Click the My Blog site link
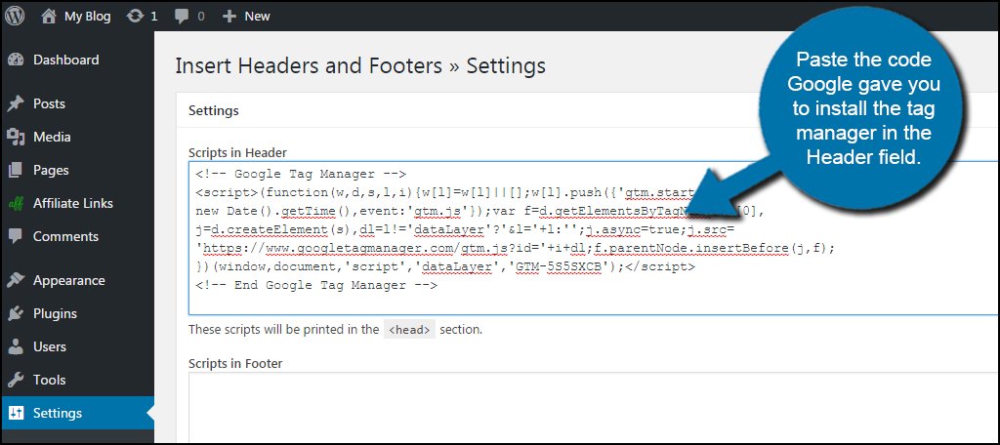Screen dimensions: 1000x445 pos(88,16)
